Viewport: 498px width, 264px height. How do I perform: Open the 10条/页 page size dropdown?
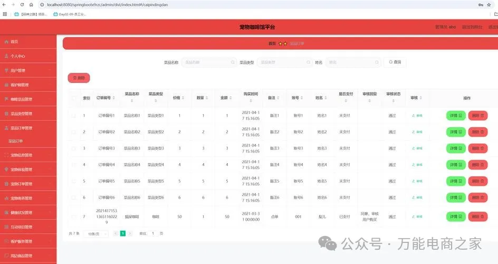(x=95, y=233)
